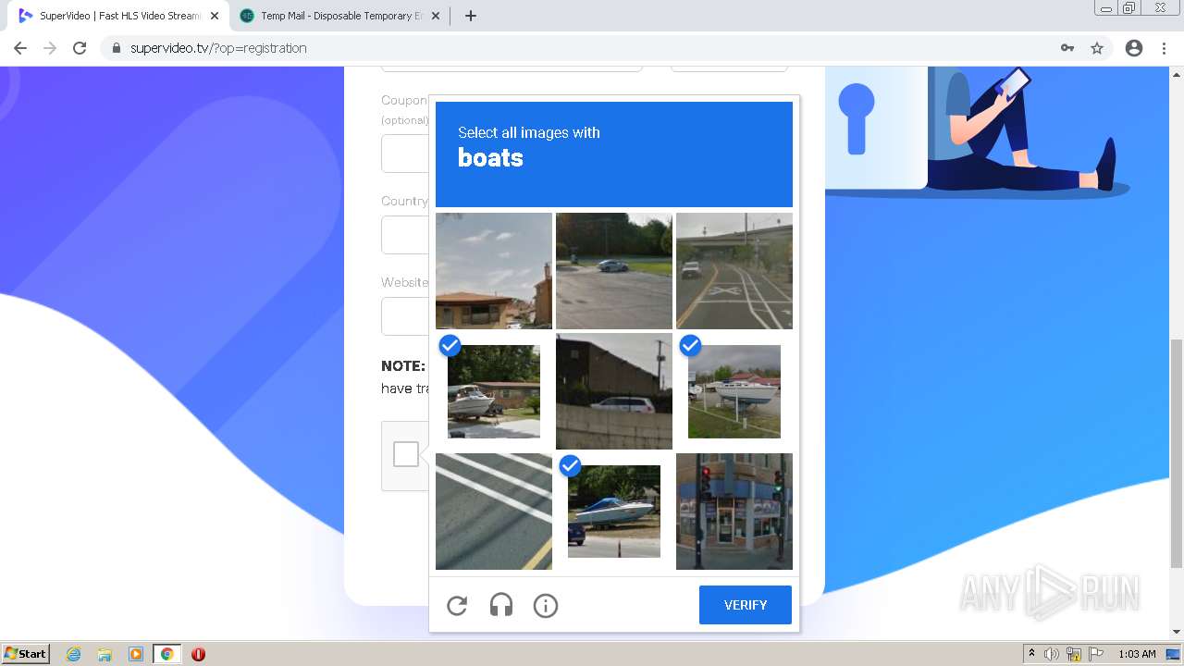The image size is (1184, 666).
Task: Go forward in browser history
Action: (50, 48)
